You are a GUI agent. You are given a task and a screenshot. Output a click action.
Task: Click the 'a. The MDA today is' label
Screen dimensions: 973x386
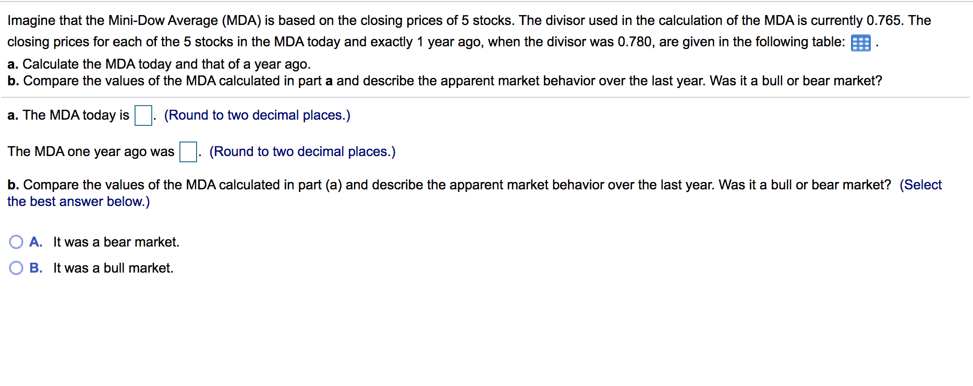pyautogui.click(x=68, y=115)
